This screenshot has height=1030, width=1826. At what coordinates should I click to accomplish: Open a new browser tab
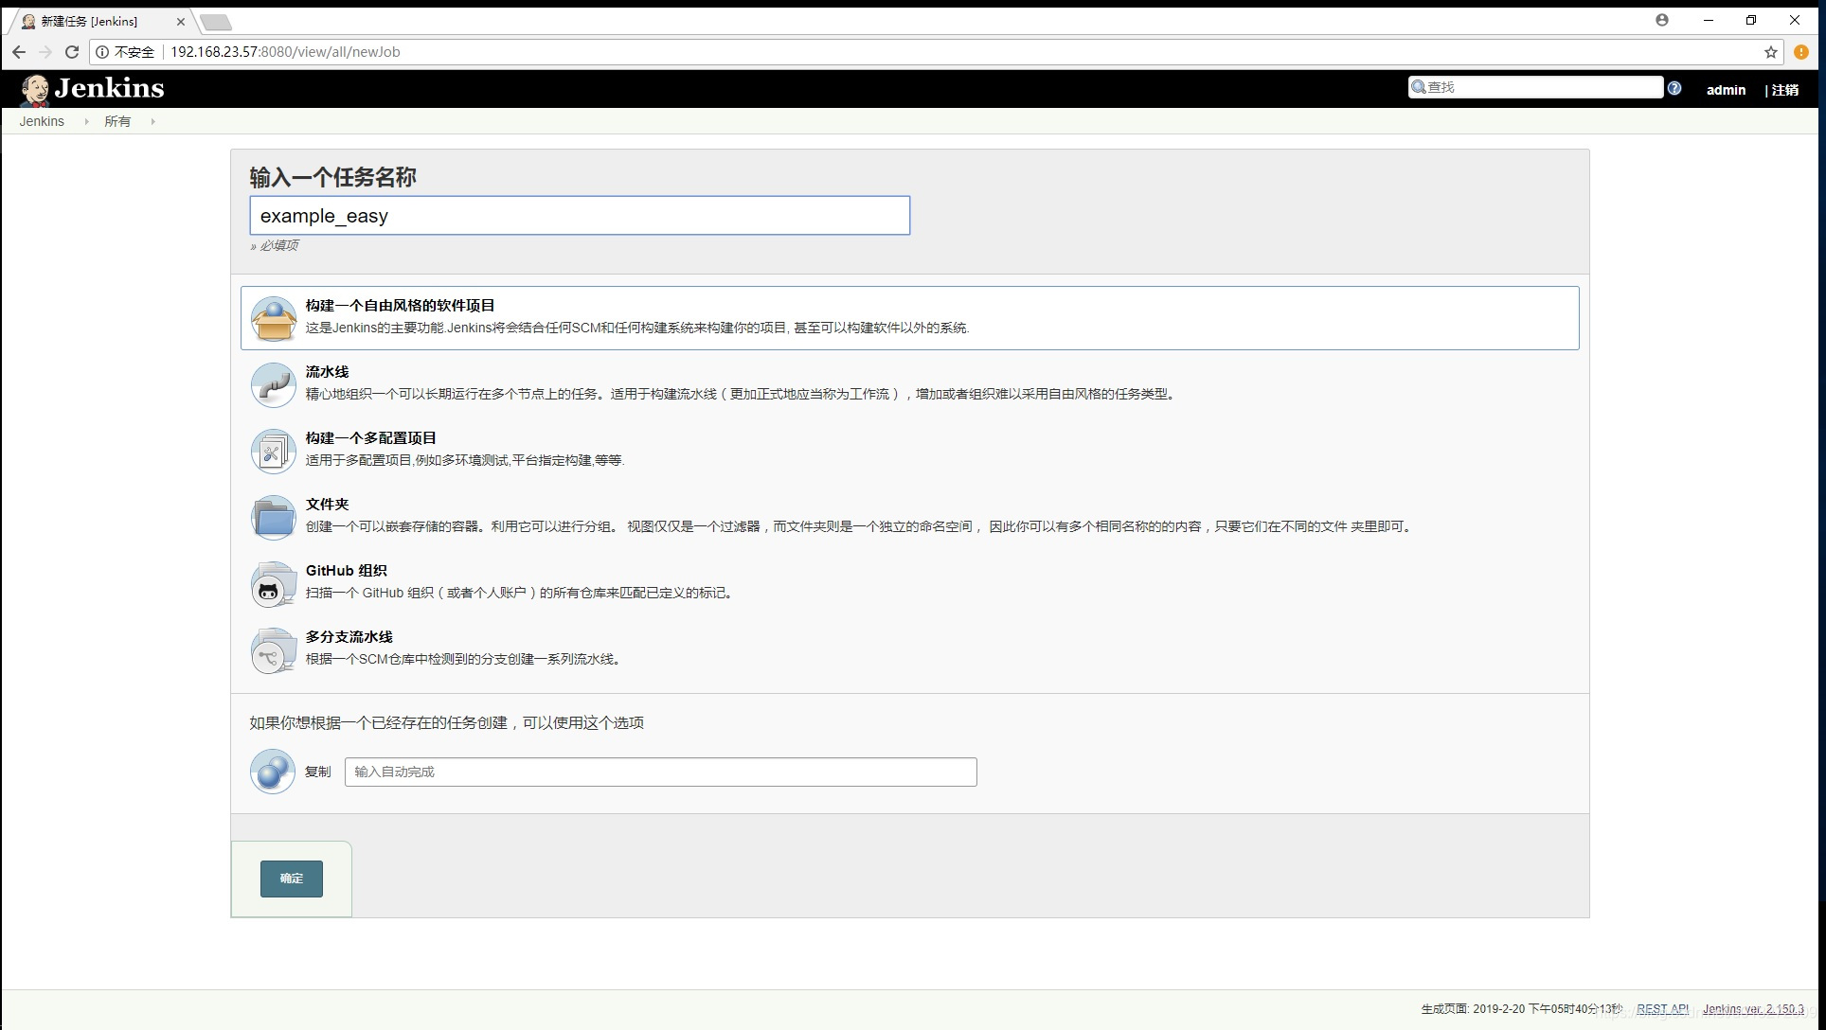[x=216, y=22]
